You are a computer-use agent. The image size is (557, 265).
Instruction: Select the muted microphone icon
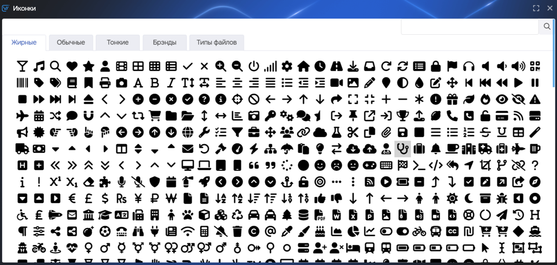[138, 182]
